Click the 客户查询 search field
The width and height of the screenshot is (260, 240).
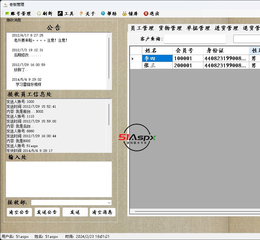195,39
